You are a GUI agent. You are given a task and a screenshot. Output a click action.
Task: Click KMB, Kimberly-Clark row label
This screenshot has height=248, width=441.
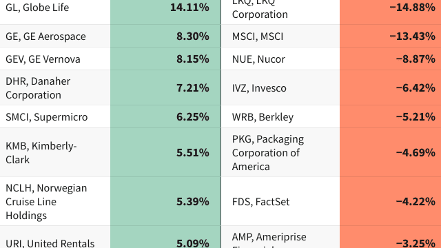tap(55, 153)
